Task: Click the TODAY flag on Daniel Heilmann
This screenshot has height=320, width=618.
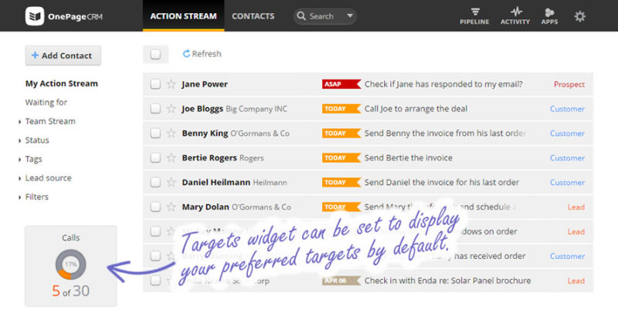Action: point(341,182)
